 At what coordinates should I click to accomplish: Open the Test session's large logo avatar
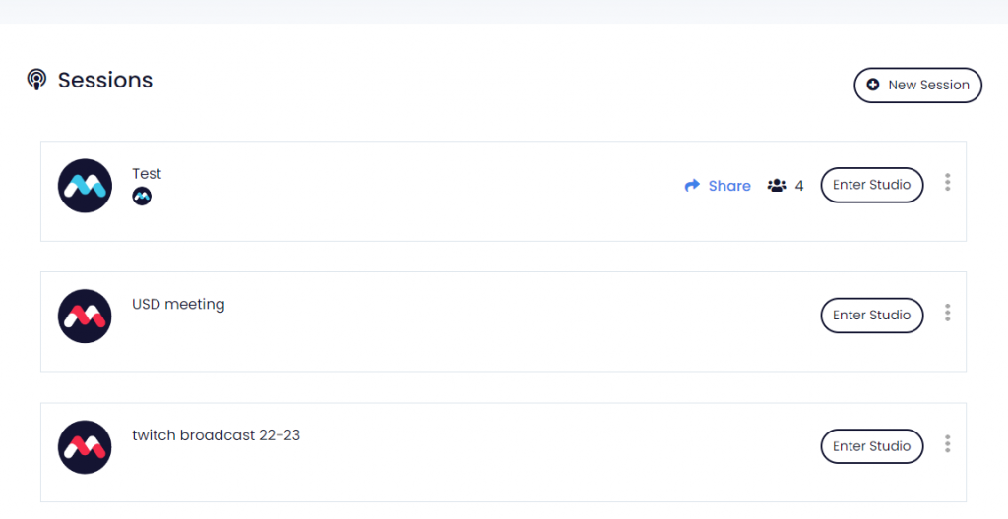coord(85,186)
